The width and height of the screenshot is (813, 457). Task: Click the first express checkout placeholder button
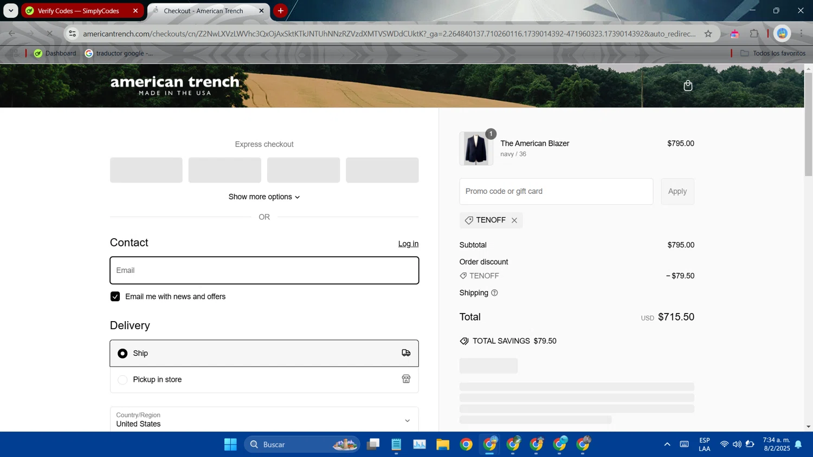click(146, 170)
